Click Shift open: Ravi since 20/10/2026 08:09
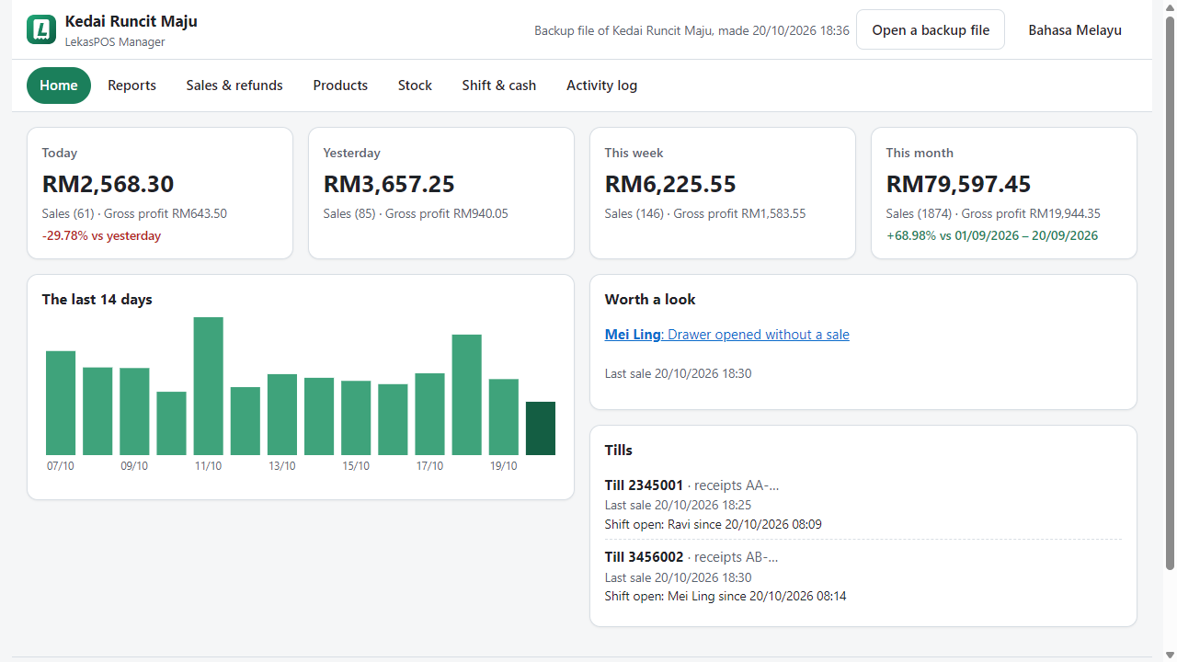This screenshot has height=662, width=1177. [x=714, y=525]
